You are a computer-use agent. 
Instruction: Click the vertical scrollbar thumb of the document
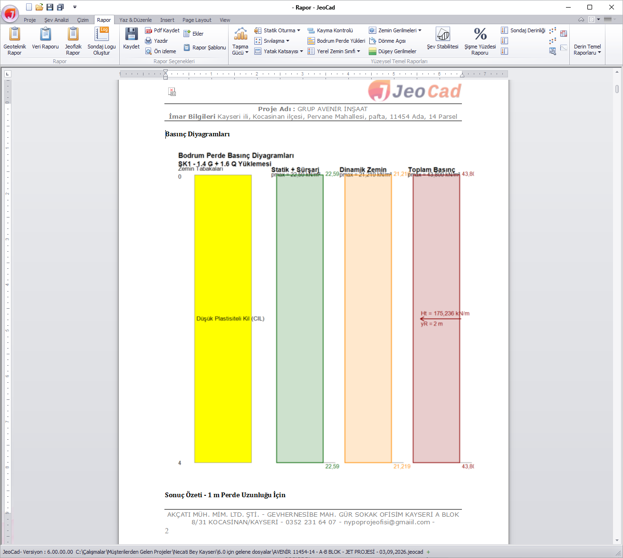[x=617, y=89]
